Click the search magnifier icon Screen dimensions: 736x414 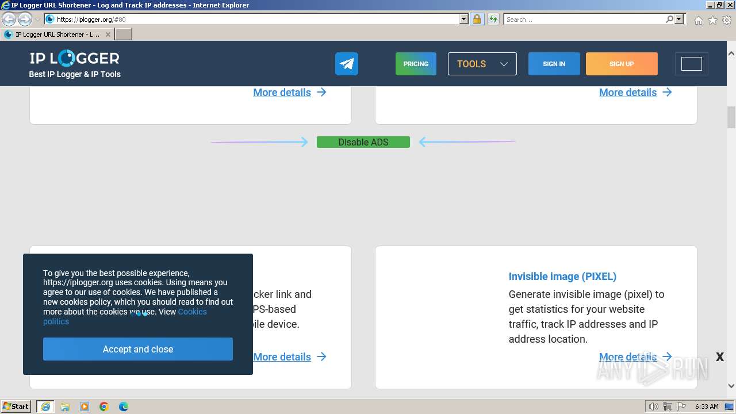669,19
